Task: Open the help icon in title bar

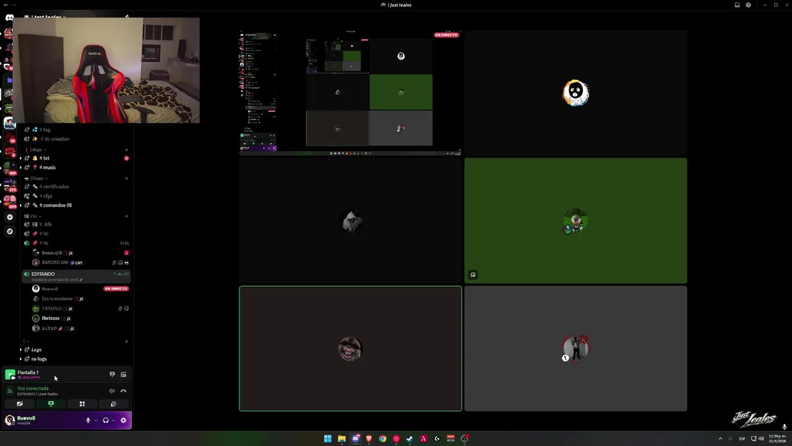Action: [748, 5]
